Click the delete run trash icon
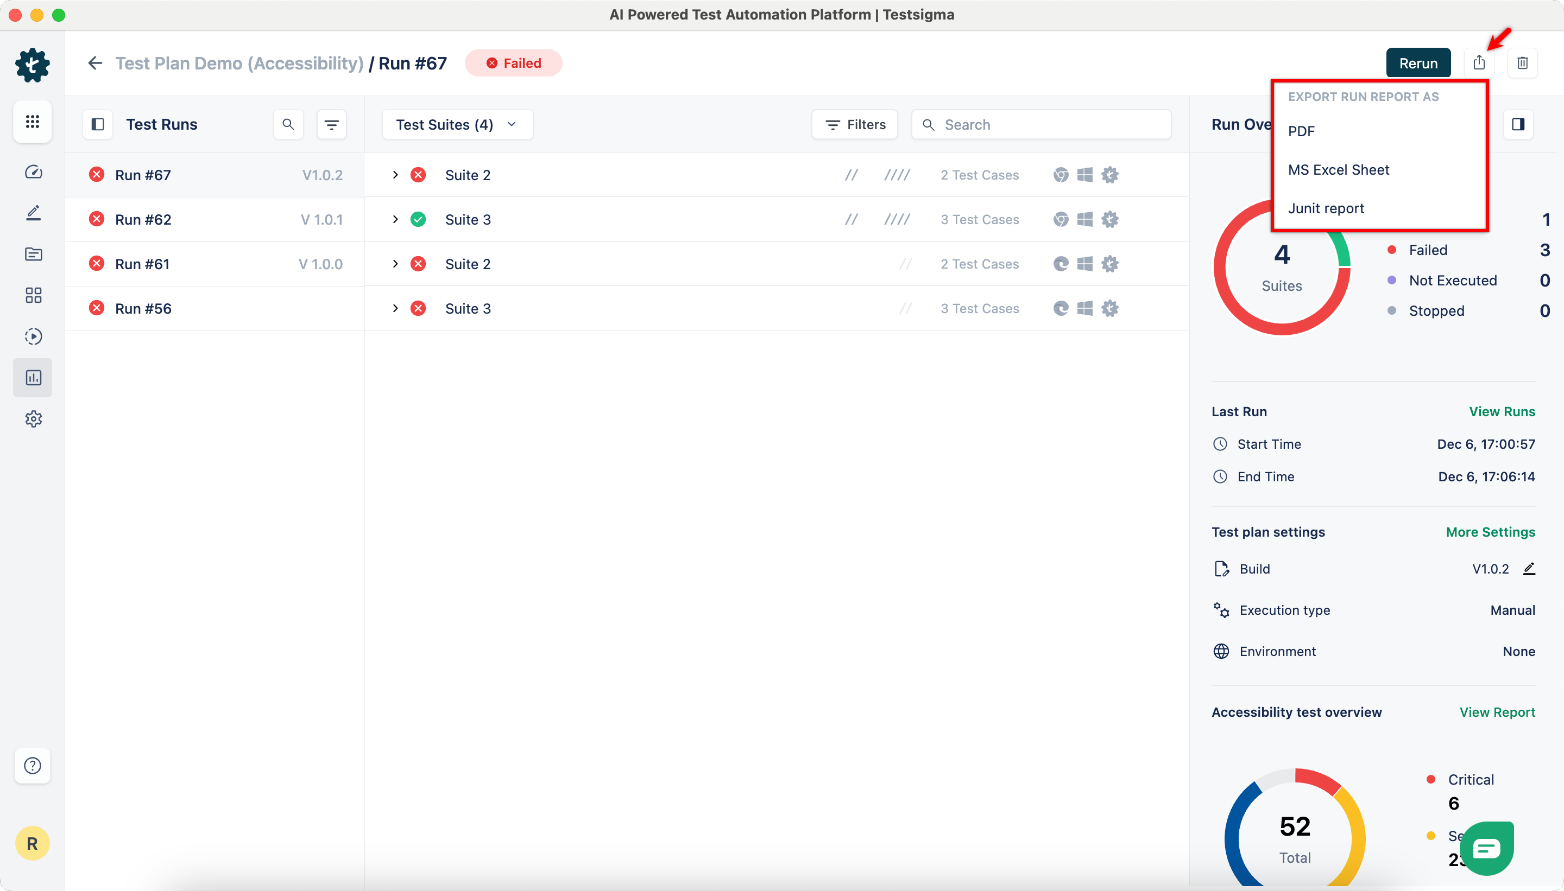Viewport: 1564px width, 891px height. point(1522,63)
